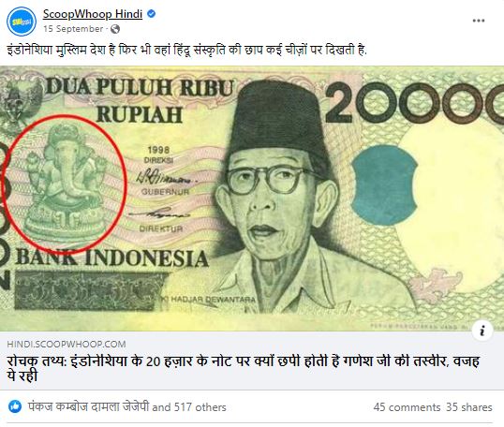
Task: Open the 15 September post timestamp
Action: coord(73,29)
